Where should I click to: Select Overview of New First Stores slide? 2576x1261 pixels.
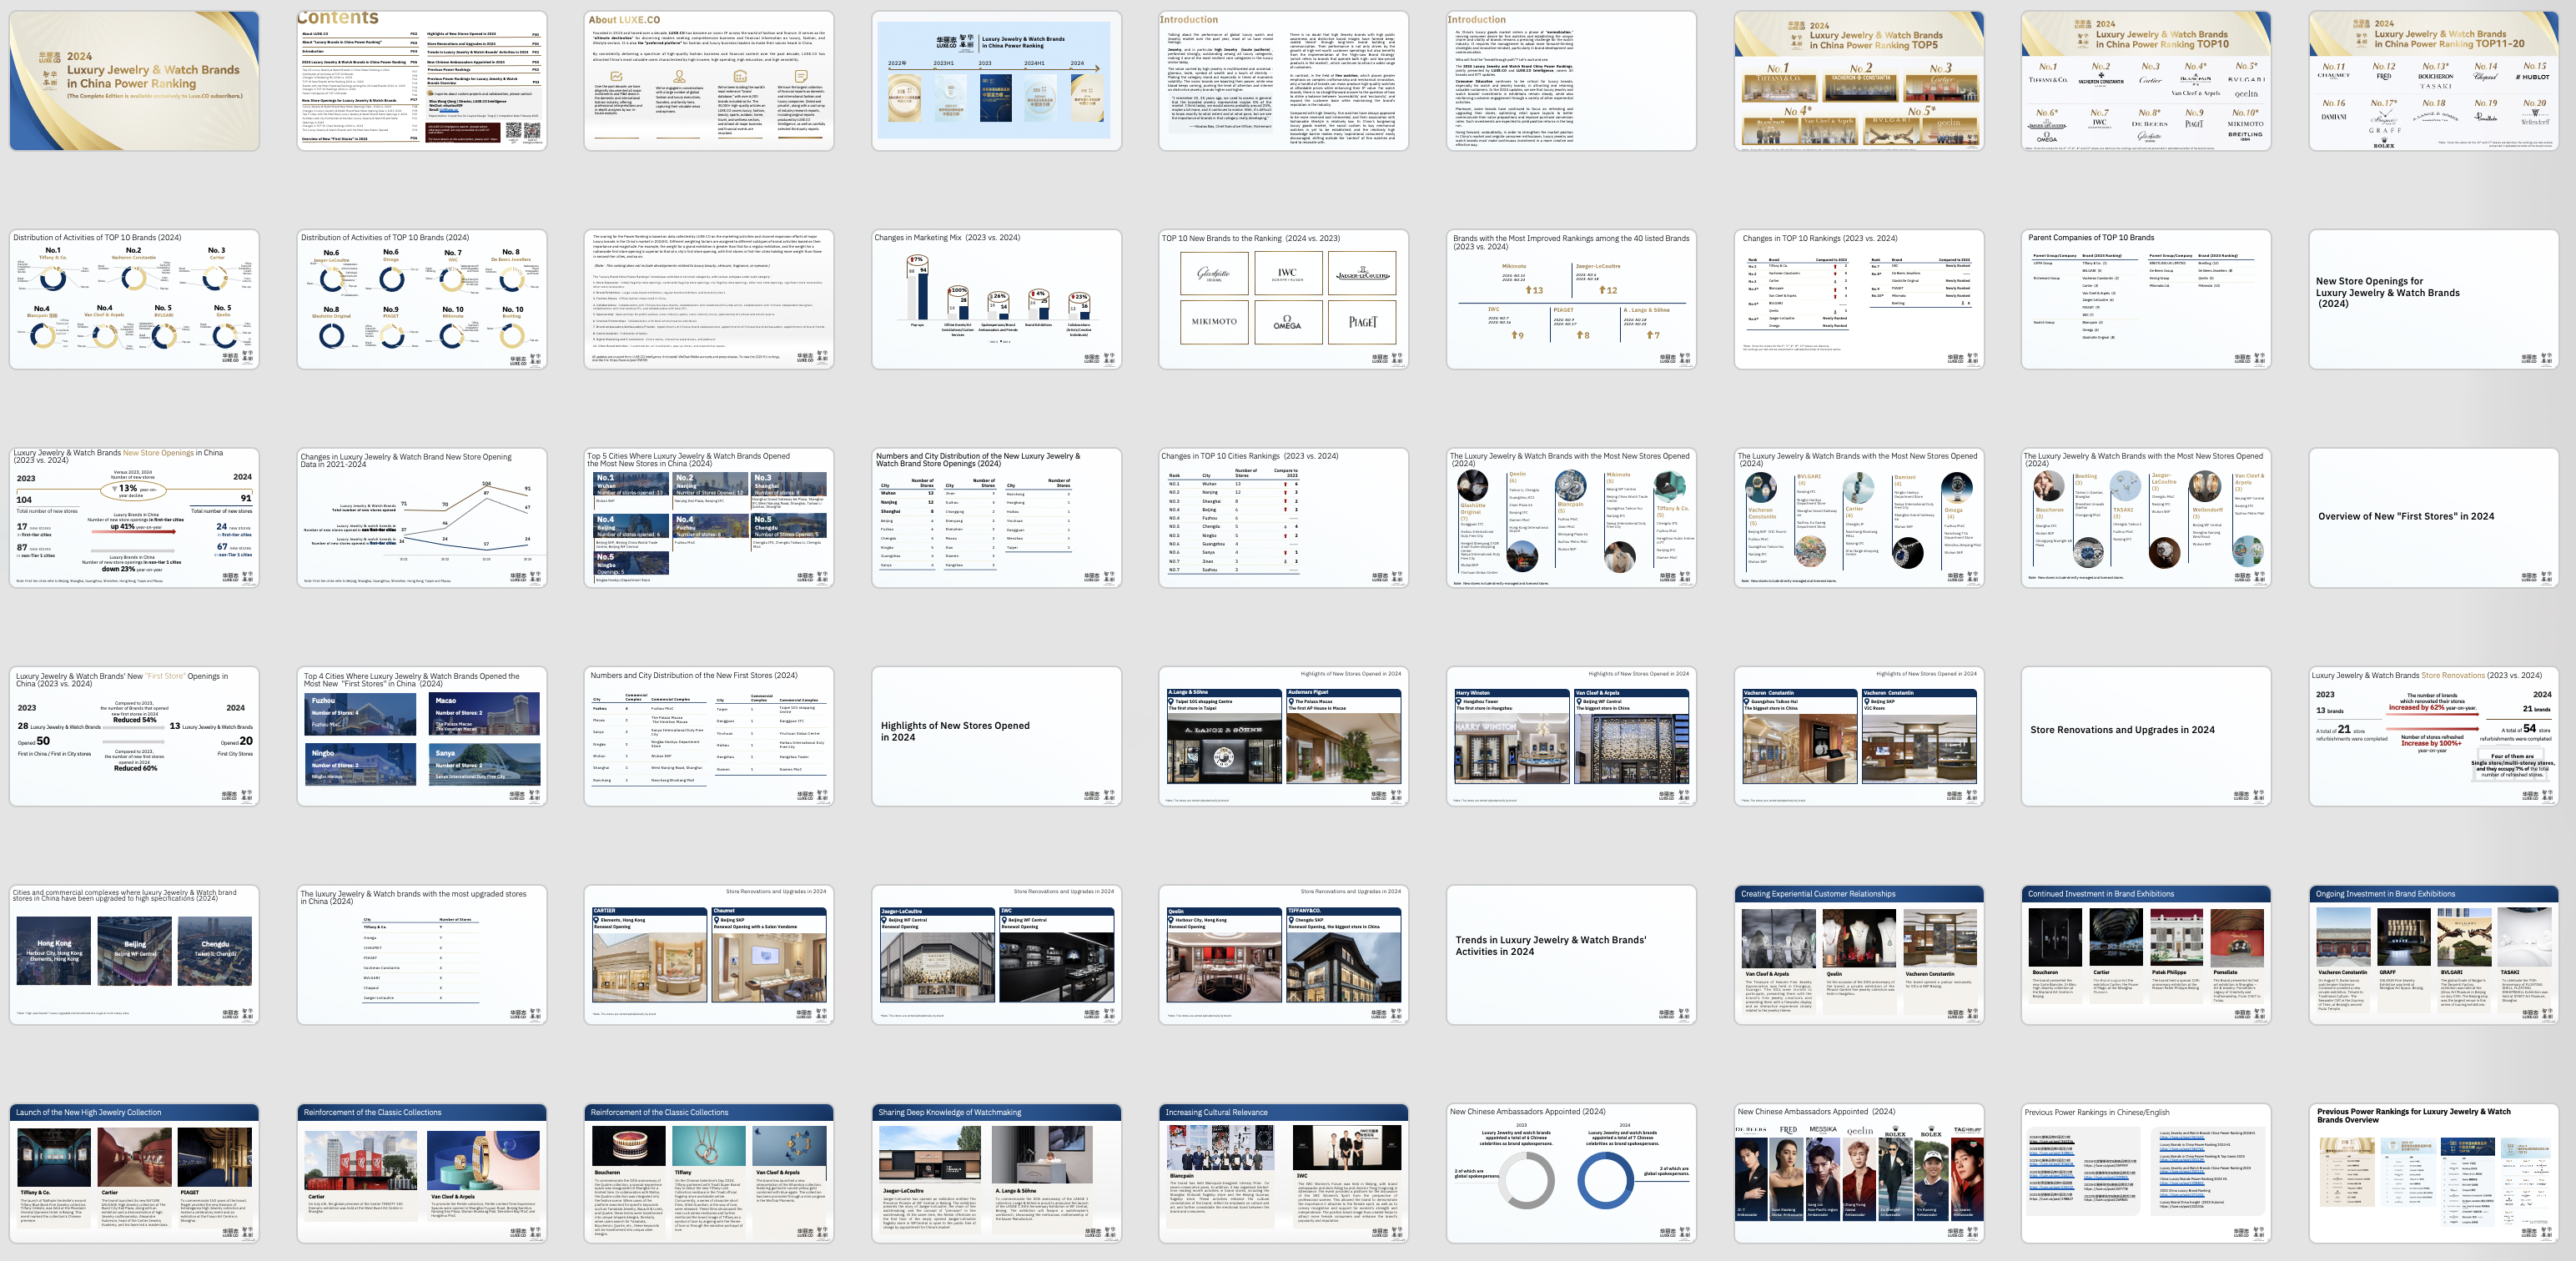2433,517
